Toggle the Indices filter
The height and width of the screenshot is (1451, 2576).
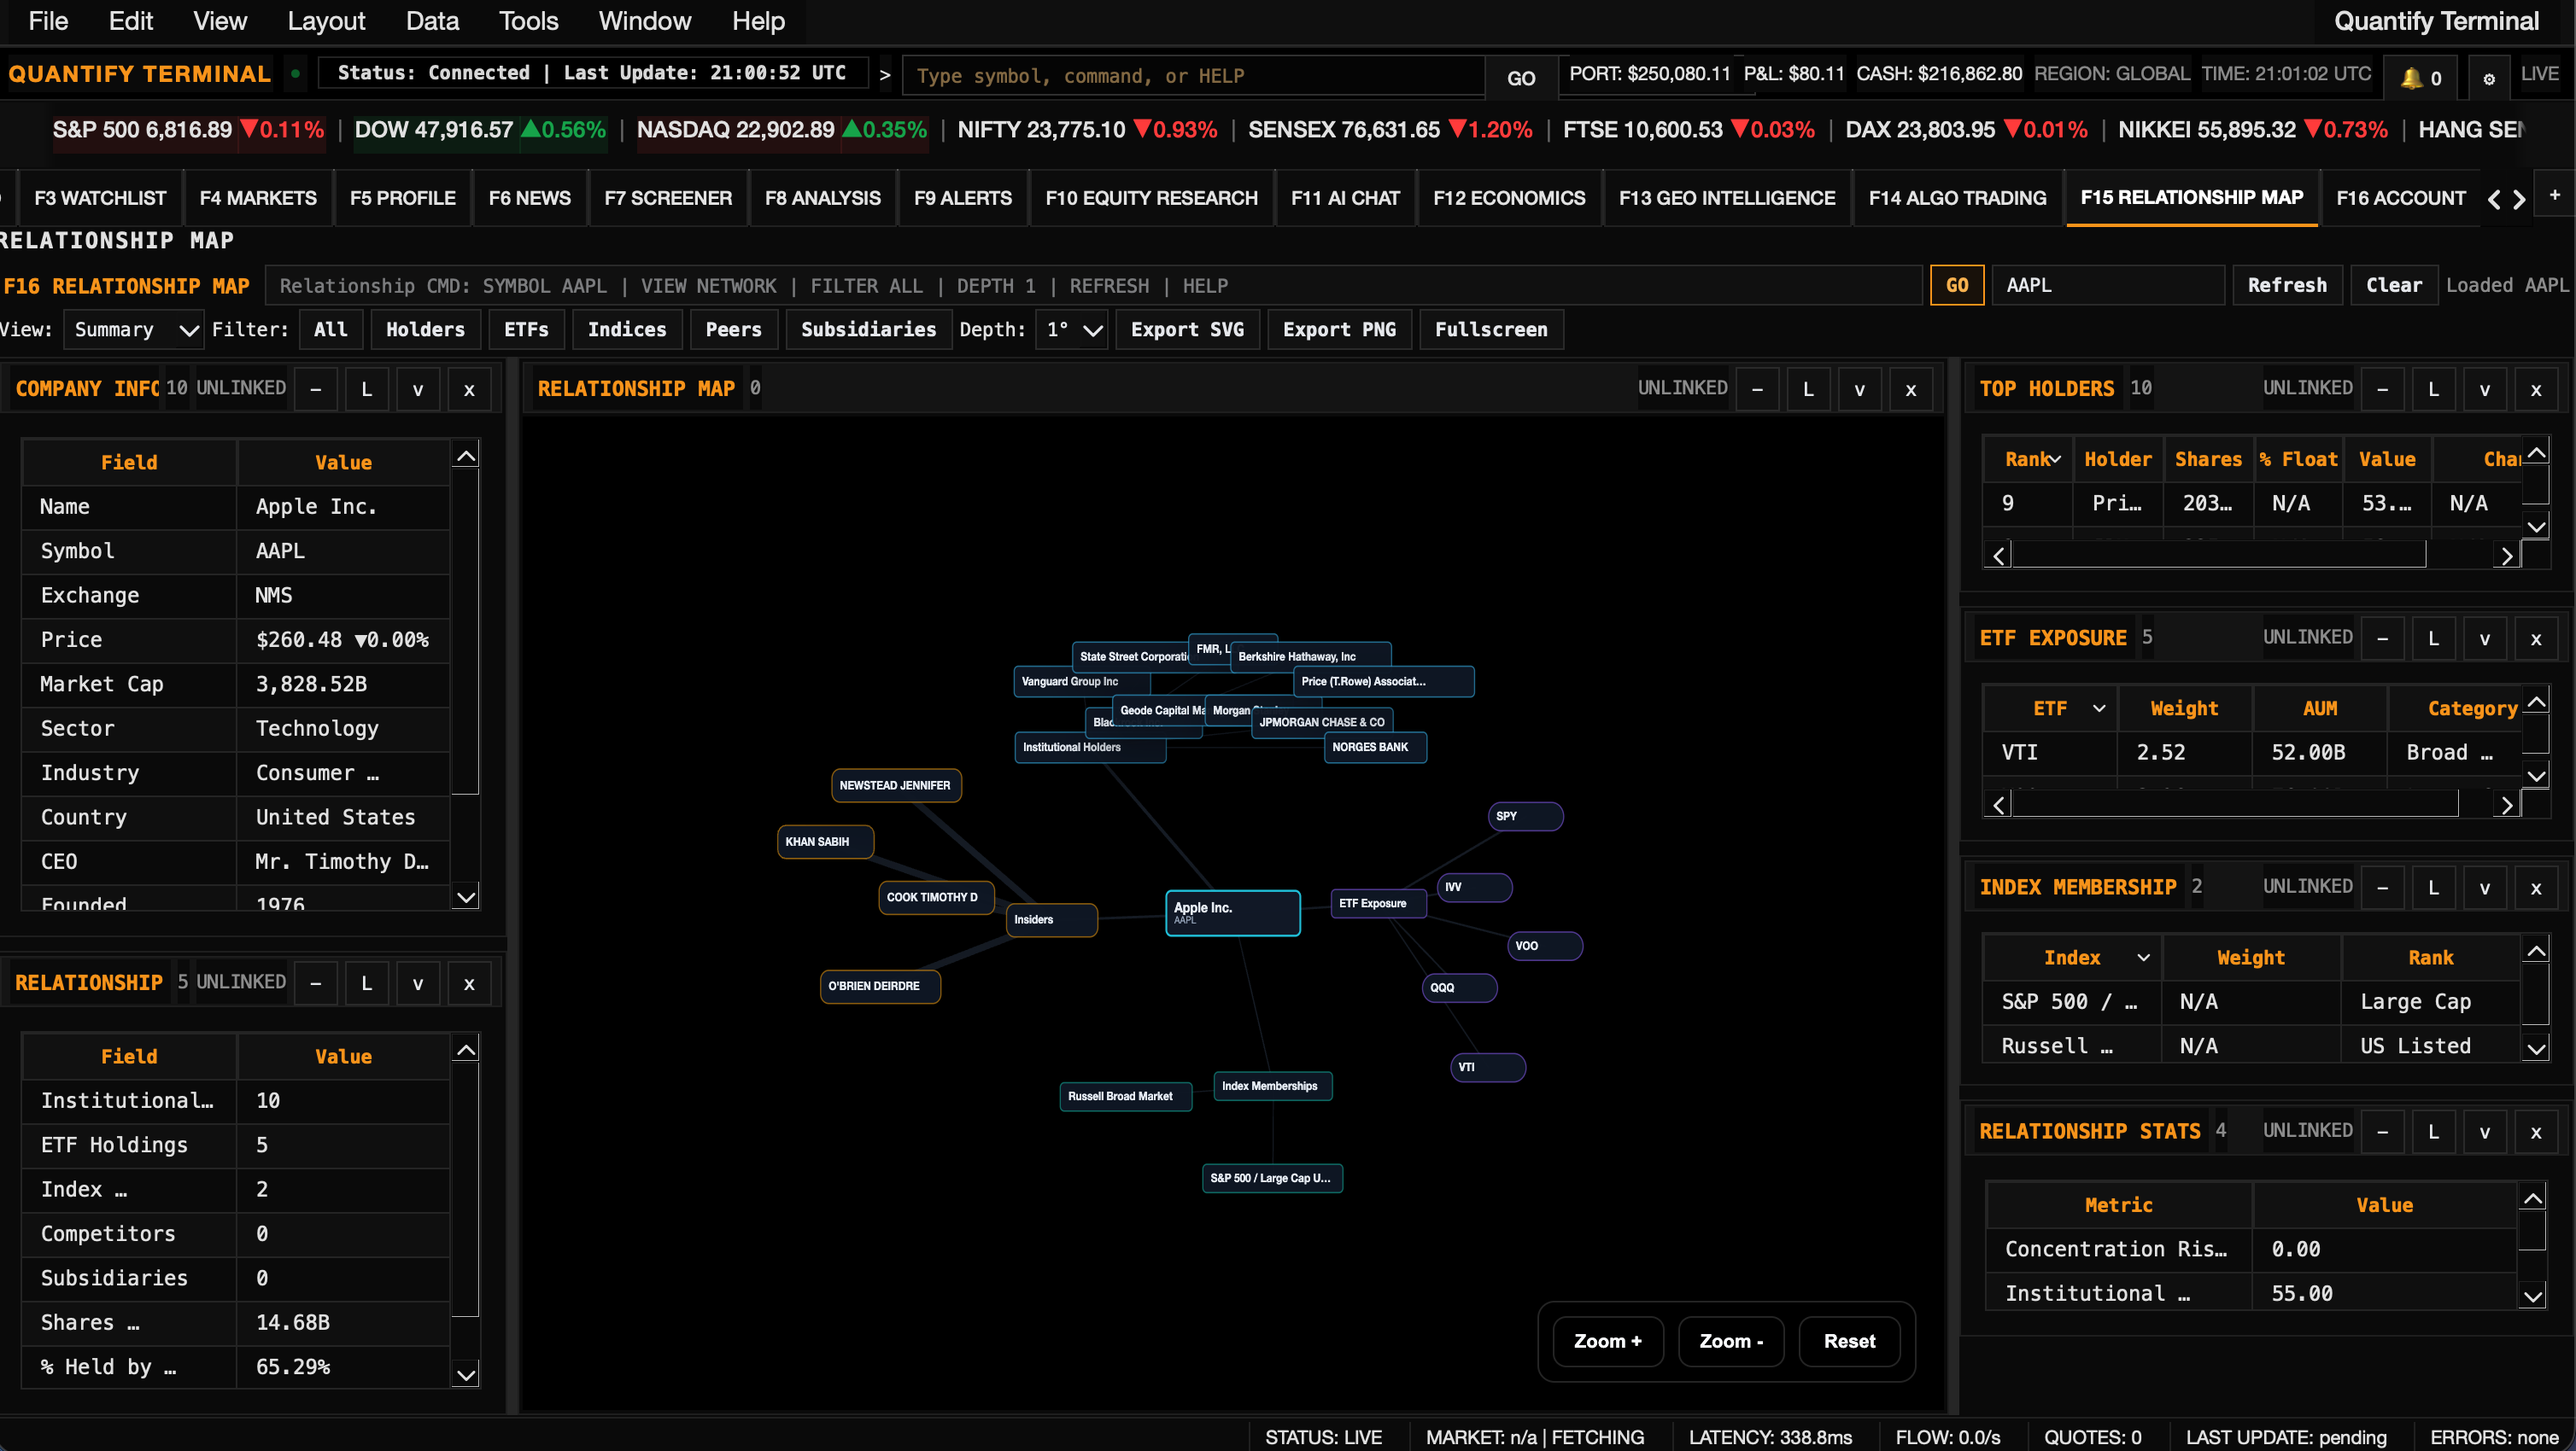pos(627,329)
